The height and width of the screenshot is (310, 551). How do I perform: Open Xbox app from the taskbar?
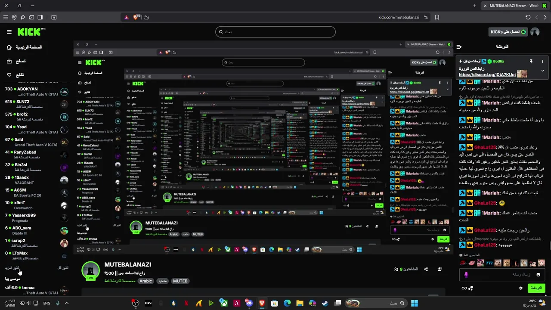pyautogui.click(x=224, y=303)
